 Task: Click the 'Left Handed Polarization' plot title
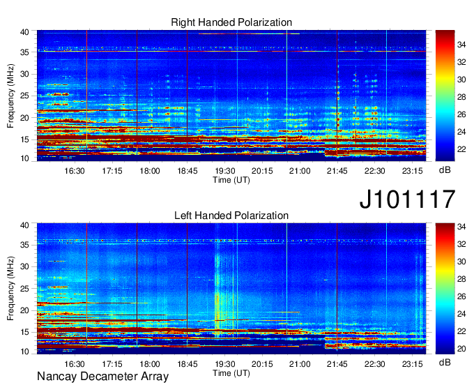coord(231,216)
